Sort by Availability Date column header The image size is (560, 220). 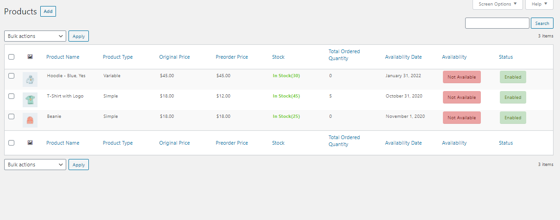click(x=403, y=57)
